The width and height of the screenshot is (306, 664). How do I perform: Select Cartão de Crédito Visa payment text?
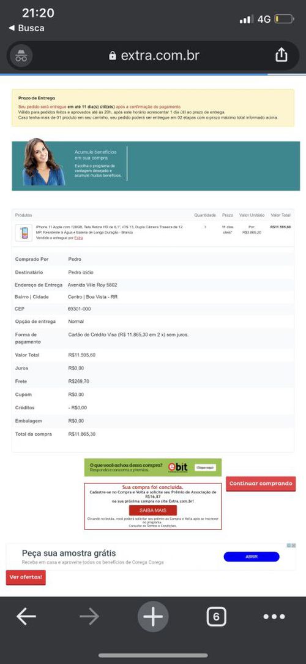pos(129,334)
